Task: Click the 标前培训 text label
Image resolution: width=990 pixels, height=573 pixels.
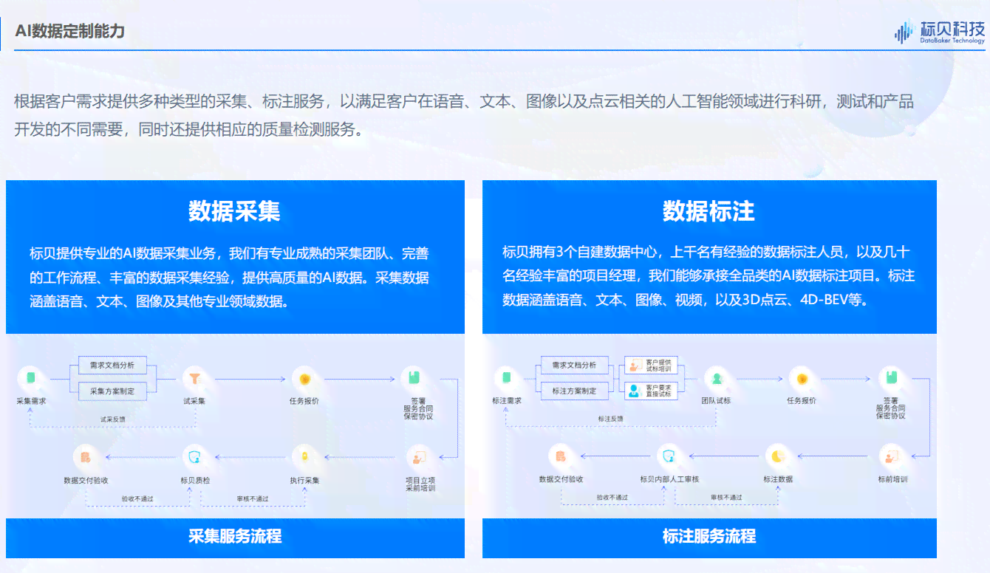Action: coord(892,479)
